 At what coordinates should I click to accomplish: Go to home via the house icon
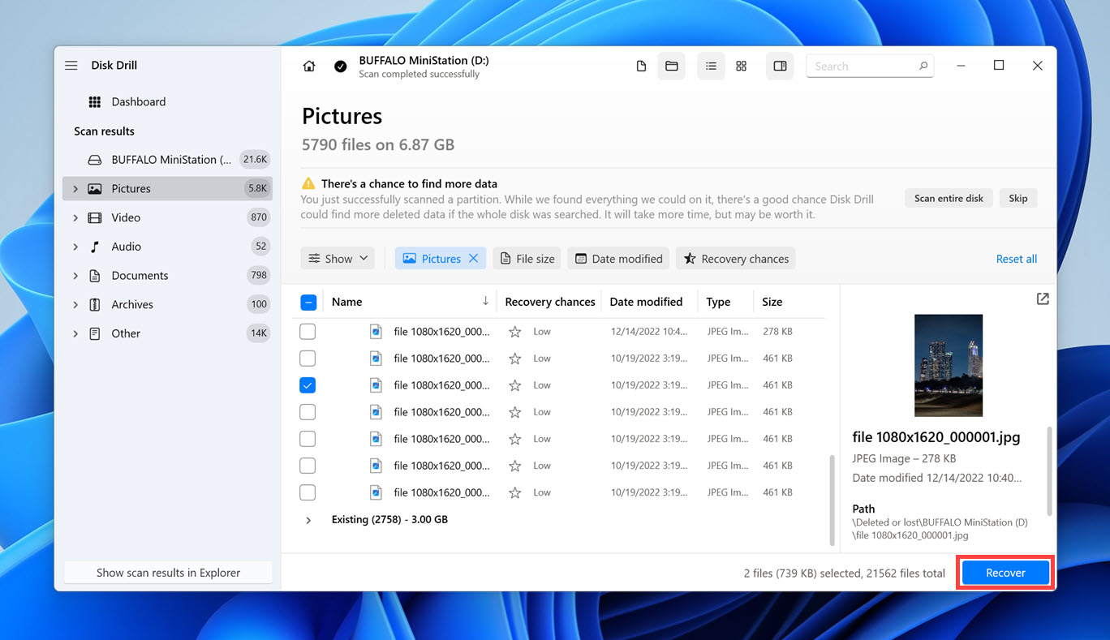309,67
